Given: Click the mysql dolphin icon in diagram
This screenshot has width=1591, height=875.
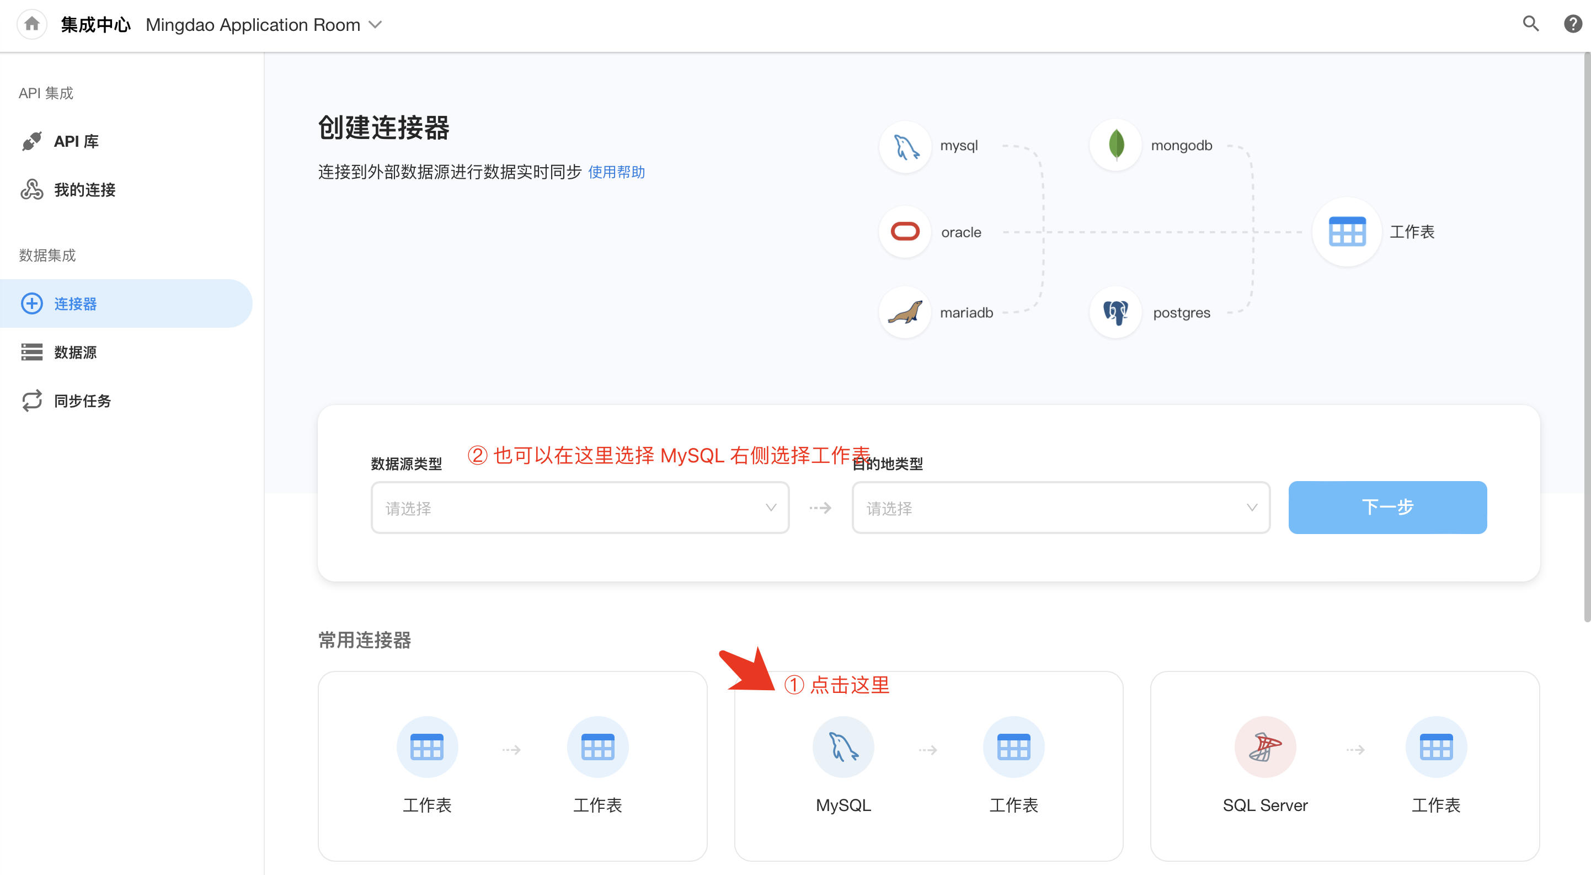Looking at the screenshot, I should (905, 146).
